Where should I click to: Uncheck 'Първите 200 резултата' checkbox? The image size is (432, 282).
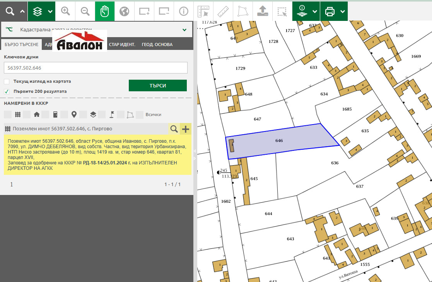tap(7, 92)
